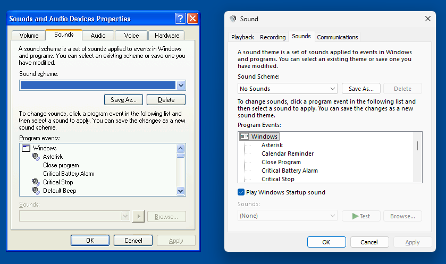Image resolution: width=446 pixels, height=264 pixels.
Task: Switch to the Hardware tab
Action: pos(166,36)
